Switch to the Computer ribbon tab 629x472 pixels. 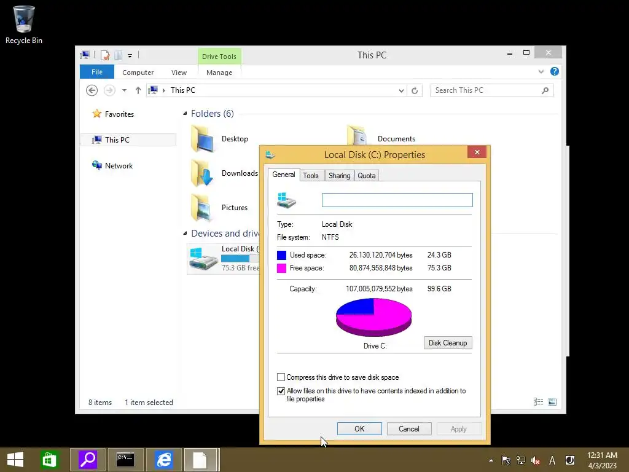[138, 73]
